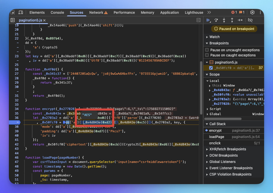This screenshot has height=193, width=273.
Task: Step out of current function
Action: pyautogui.click(x=232, y=20)
